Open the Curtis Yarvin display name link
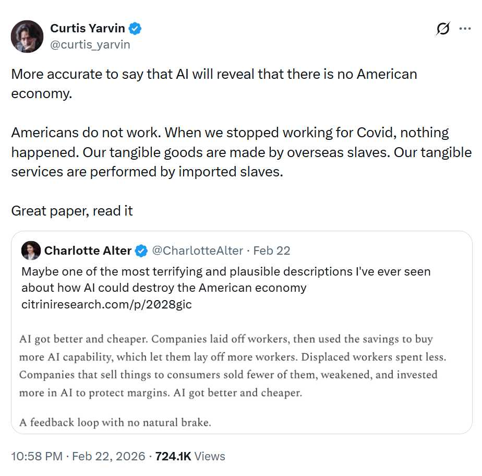The width and height of the screenshot is (482, 476). (x=88, y=29)
